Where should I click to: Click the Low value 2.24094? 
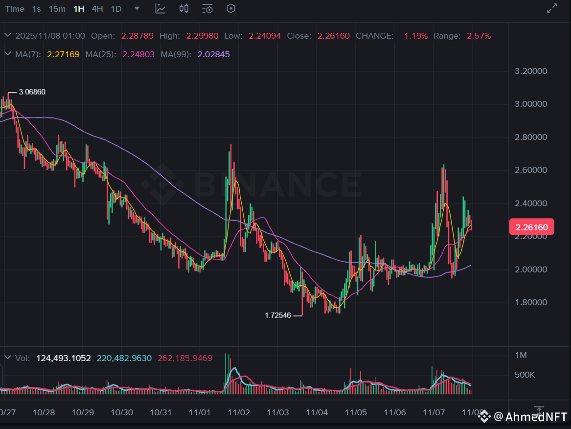pyautogui.click(x=265, y=36)
